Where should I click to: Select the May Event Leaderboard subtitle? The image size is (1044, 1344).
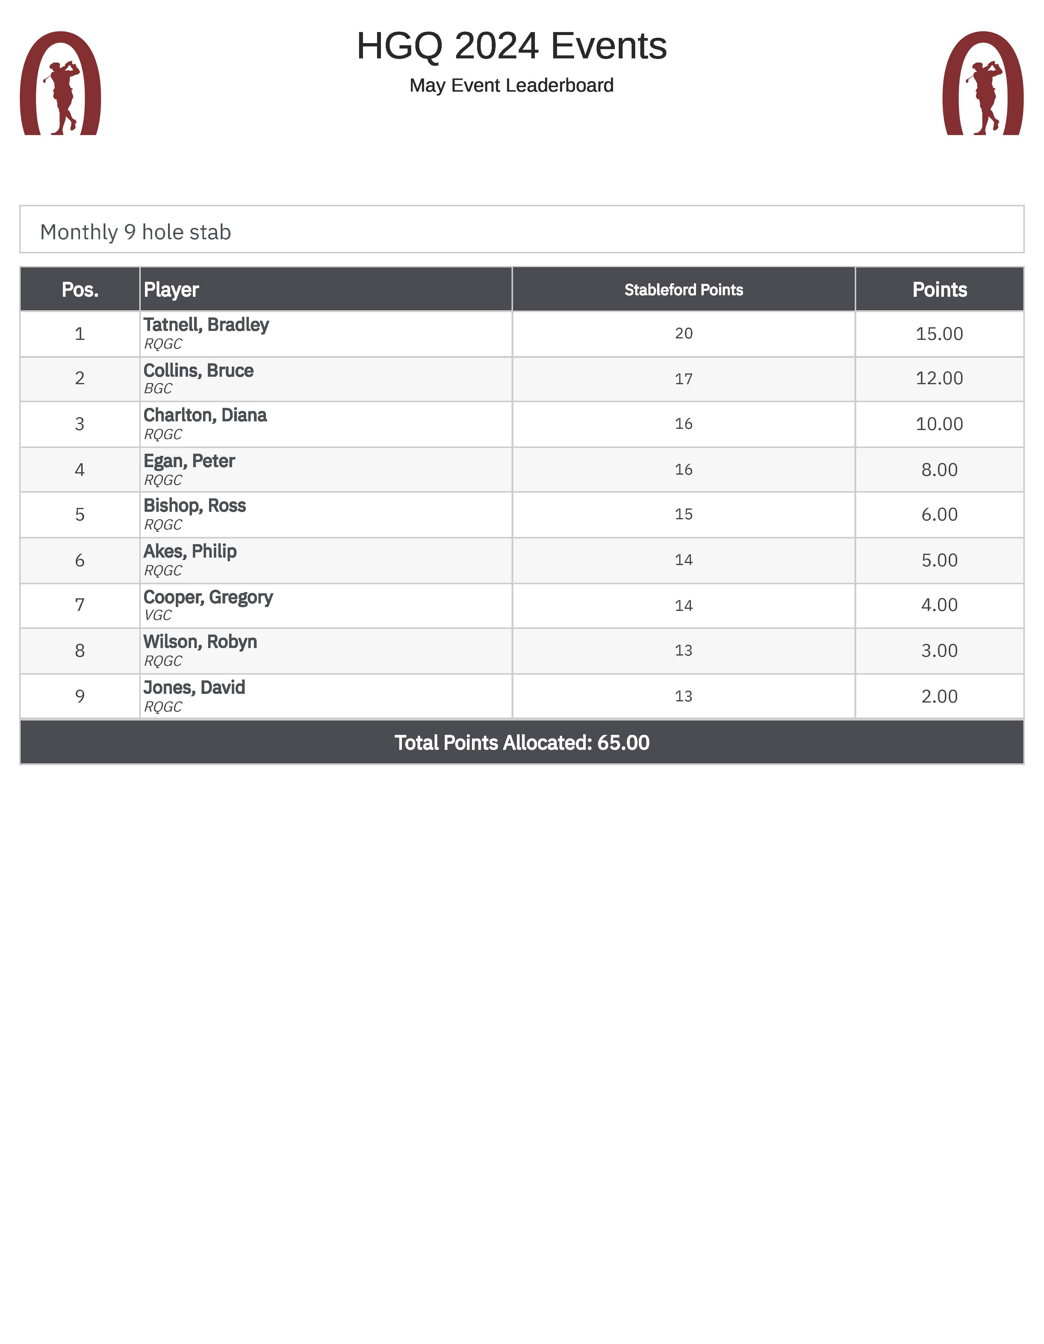pyautogui.click(x=512, y=86)
